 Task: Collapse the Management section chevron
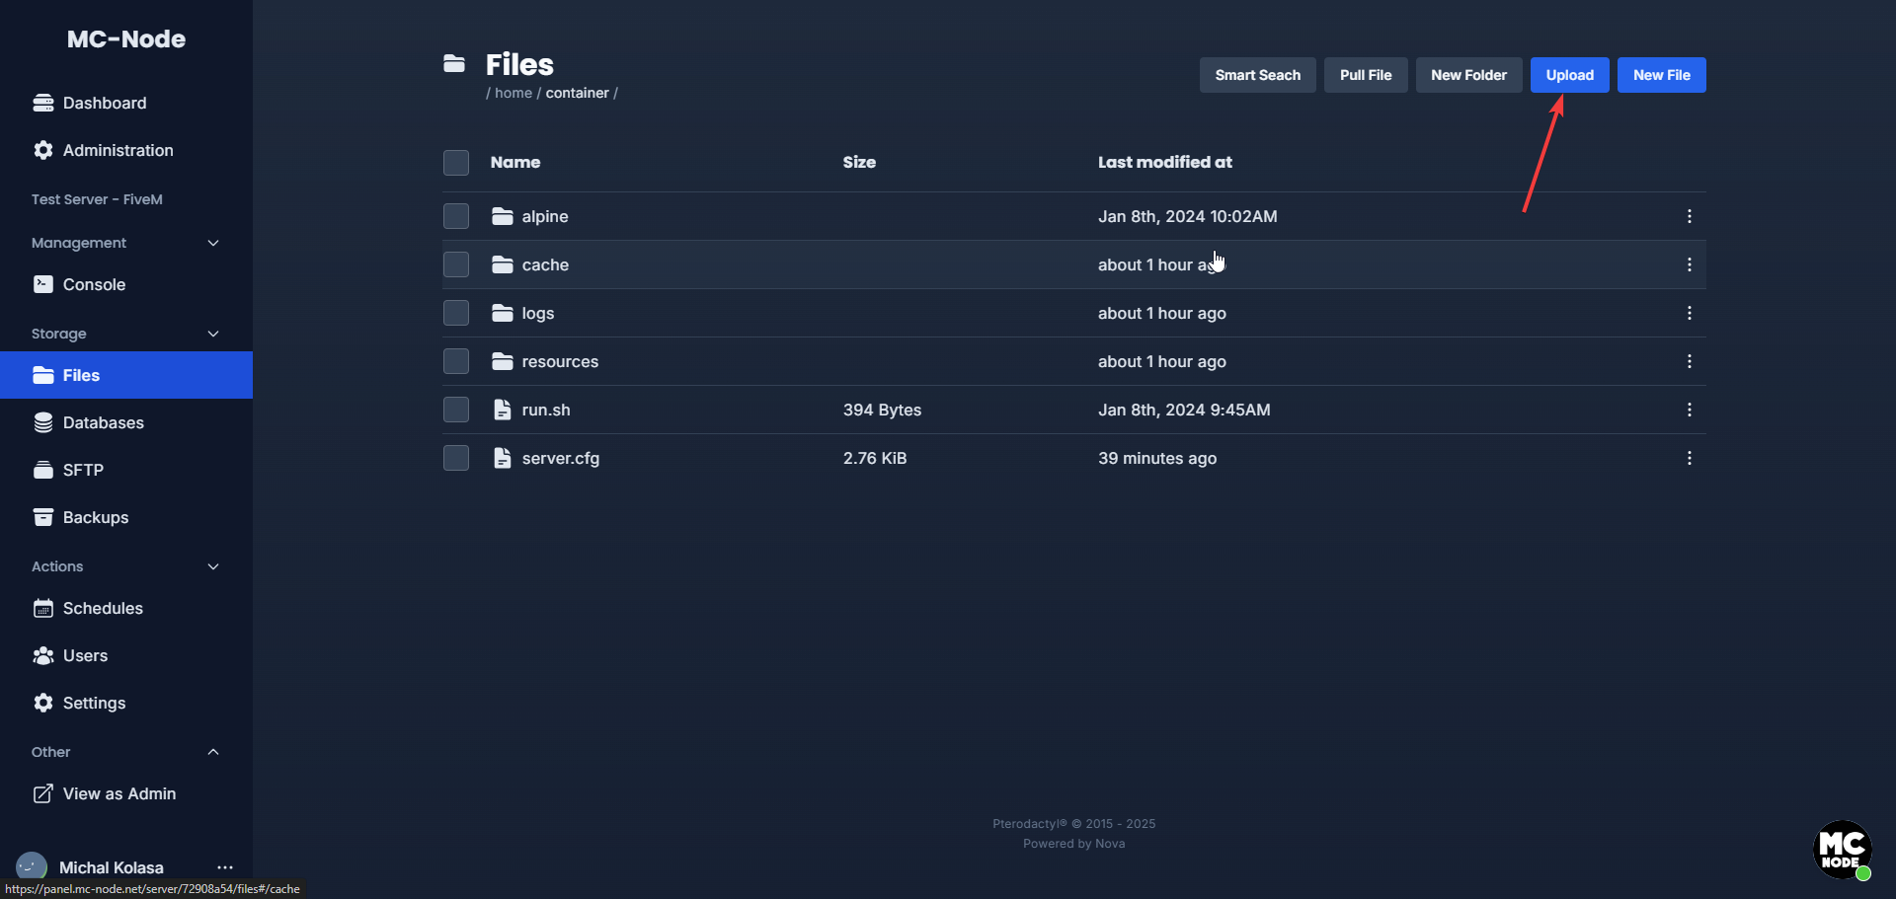click(213, 243)
